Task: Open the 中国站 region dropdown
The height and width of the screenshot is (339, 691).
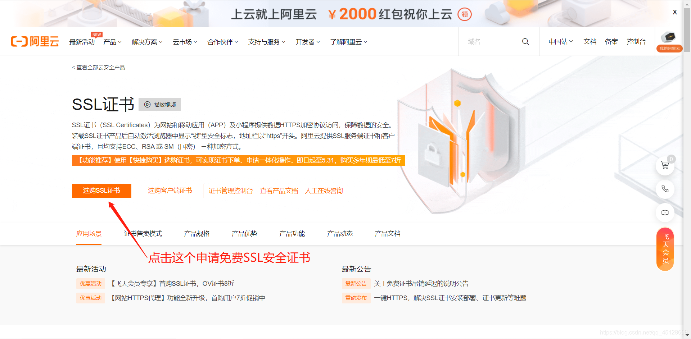Action: coord(561,42)
